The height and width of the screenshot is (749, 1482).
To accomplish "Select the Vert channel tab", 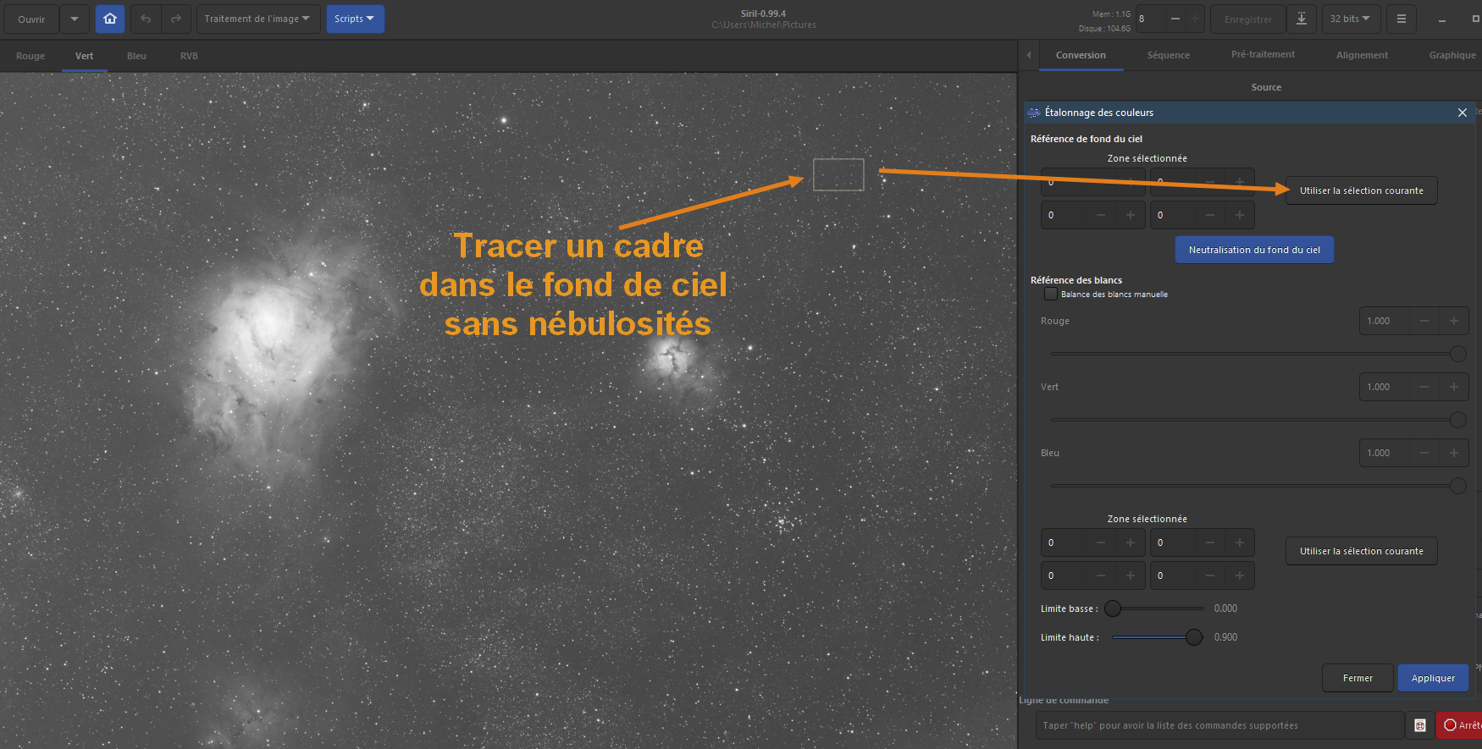I will click(85, 56).
